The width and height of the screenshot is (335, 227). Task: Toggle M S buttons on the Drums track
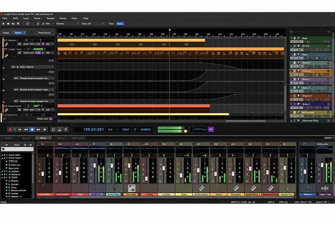tap(297, 50)
